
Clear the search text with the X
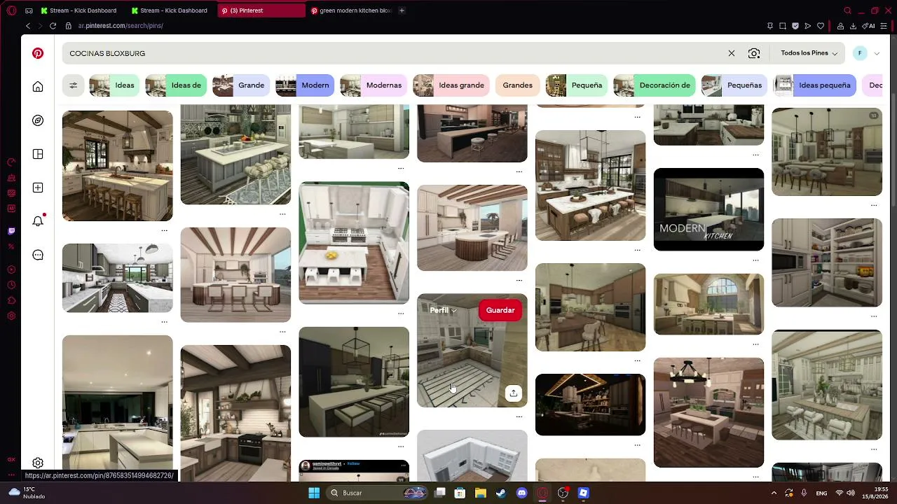[x=732, y=53]
